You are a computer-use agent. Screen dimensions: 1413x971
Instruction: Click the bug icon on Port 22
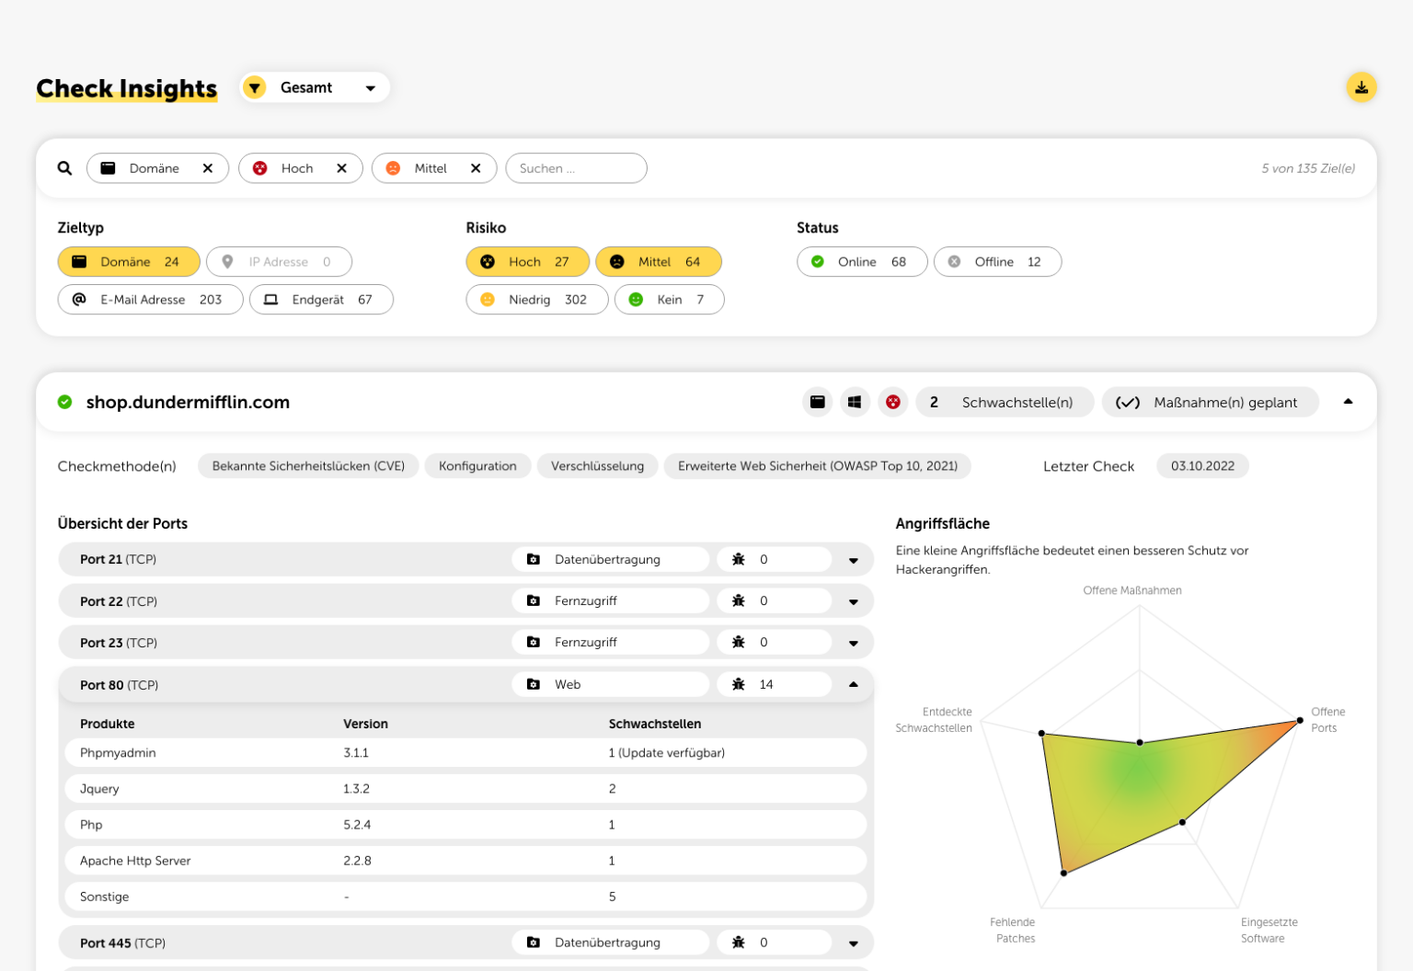(x=738, y=600)
